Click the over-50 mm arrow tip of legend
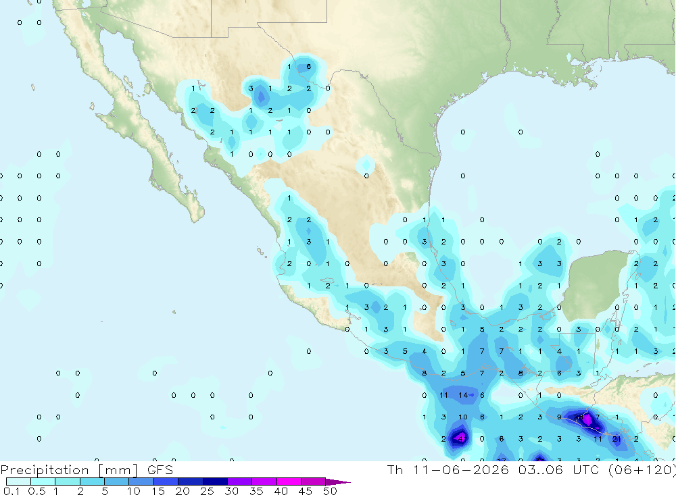This screenshot has width=676, height=495. (x=338, y=482)
